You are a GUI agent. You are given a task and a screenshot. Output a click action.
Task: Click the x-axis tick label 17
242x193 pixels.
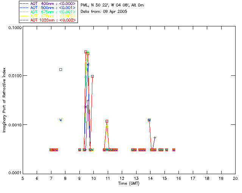coord(193,178)
